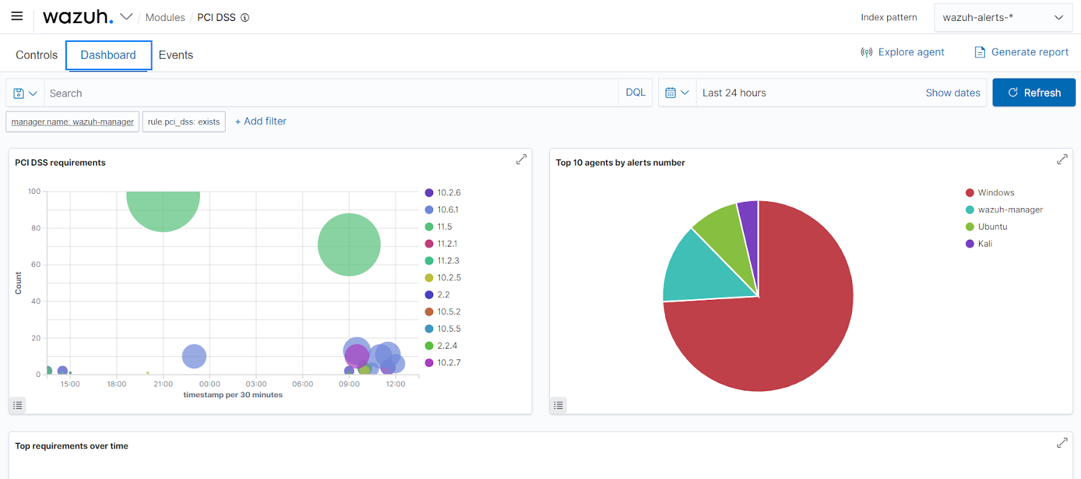Switch to the Events tab
The width and height of the screenshot is (1081, 479).
(x=176, y=55)
